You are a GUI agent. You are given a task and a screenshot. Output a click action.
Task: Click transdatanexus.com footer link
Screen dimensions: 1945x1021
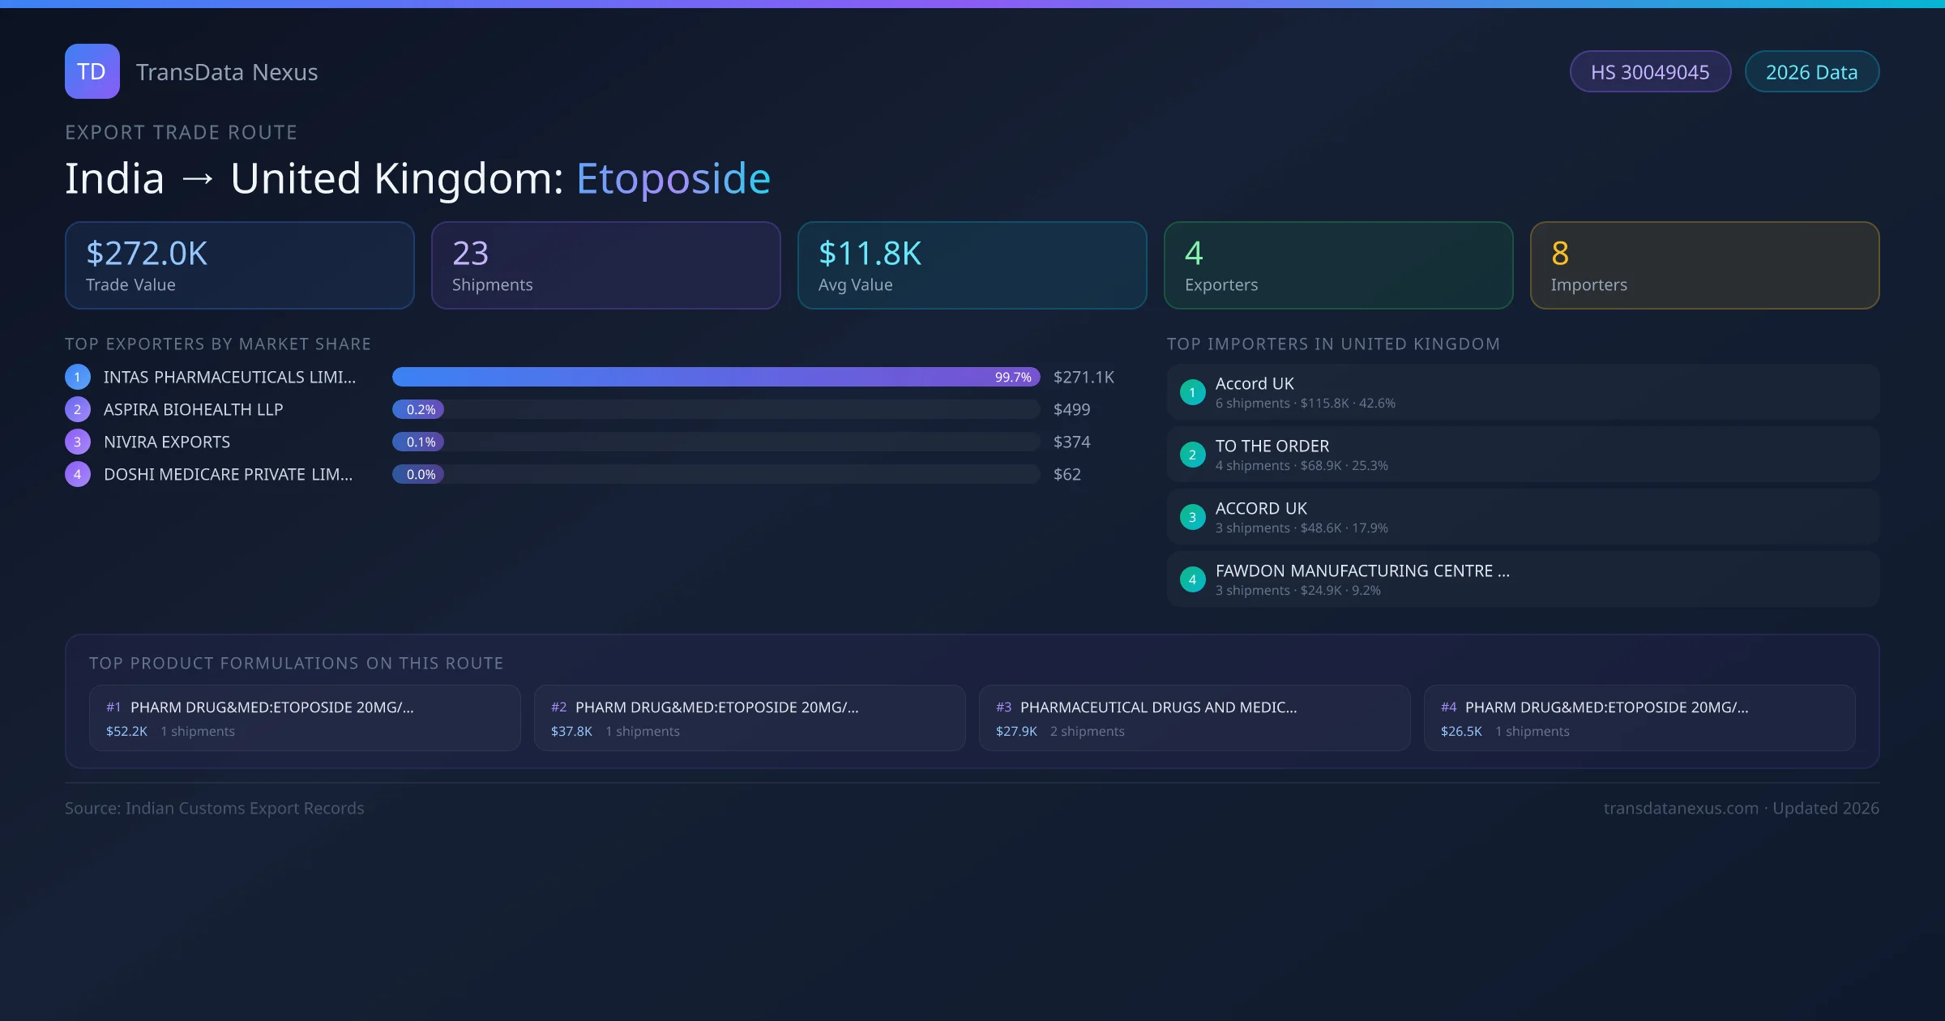1681,808
